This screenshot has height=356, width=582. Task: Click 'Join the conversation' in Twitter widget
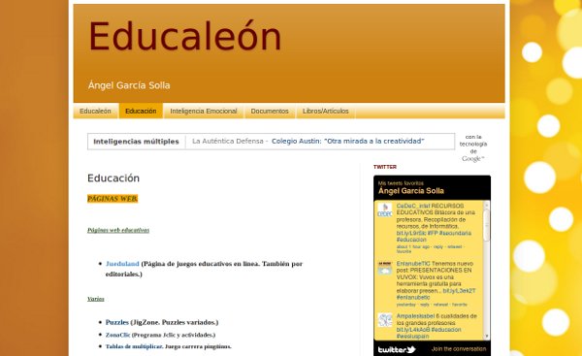pyautogui.click(x=459, y=349)
